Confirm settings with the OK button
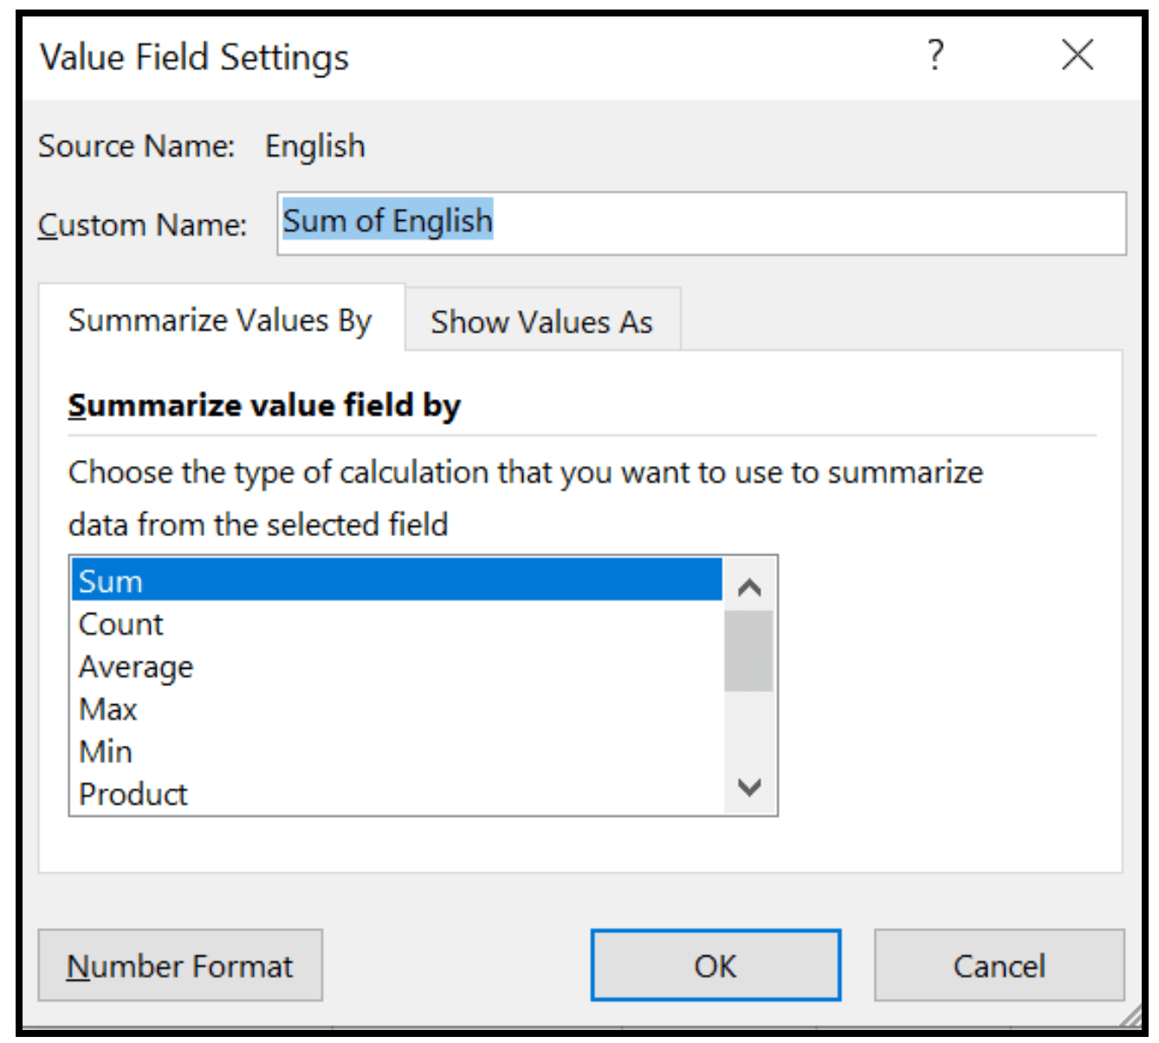 point(715,965)
